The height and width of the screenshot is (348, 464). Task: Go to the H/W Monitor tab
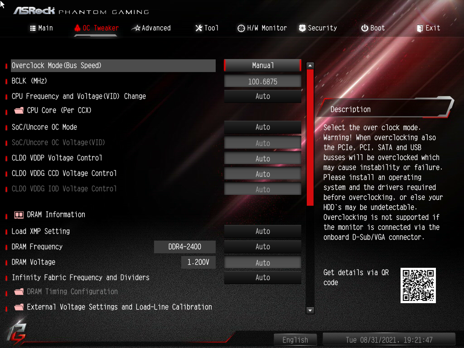pos(262,28)
